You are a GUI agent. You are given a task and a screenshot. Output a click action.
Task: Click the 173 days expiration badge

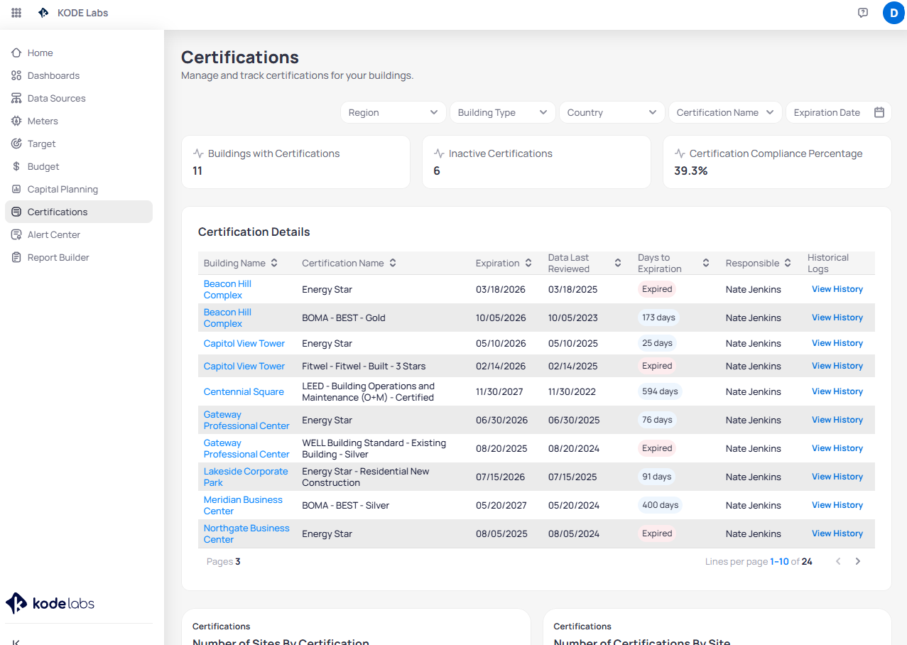(658, 318)
